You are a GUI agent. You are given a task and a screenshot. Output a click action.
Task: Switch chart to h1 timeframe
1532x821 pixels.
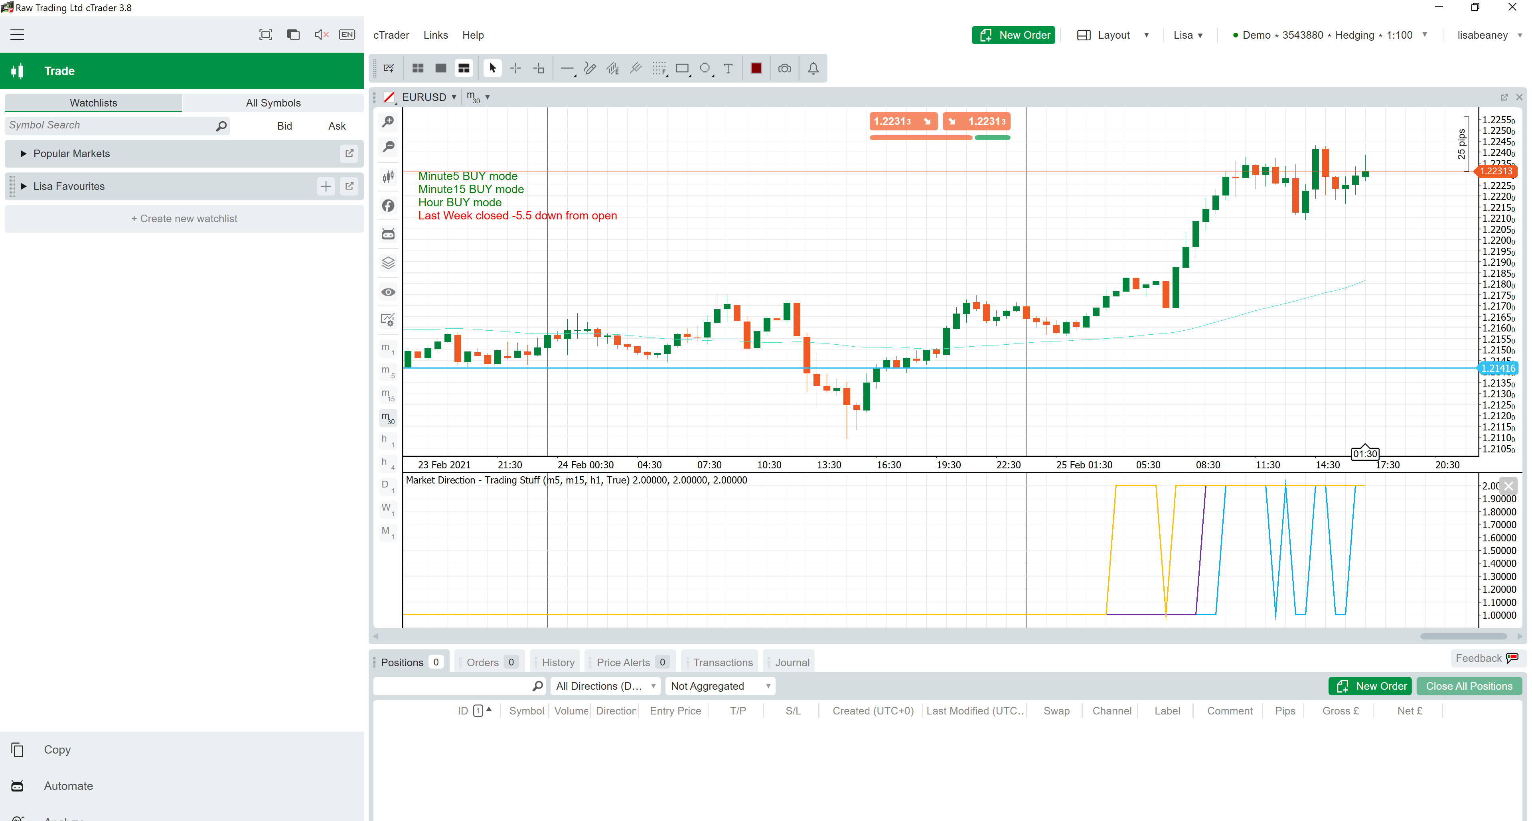click(388, 440)
